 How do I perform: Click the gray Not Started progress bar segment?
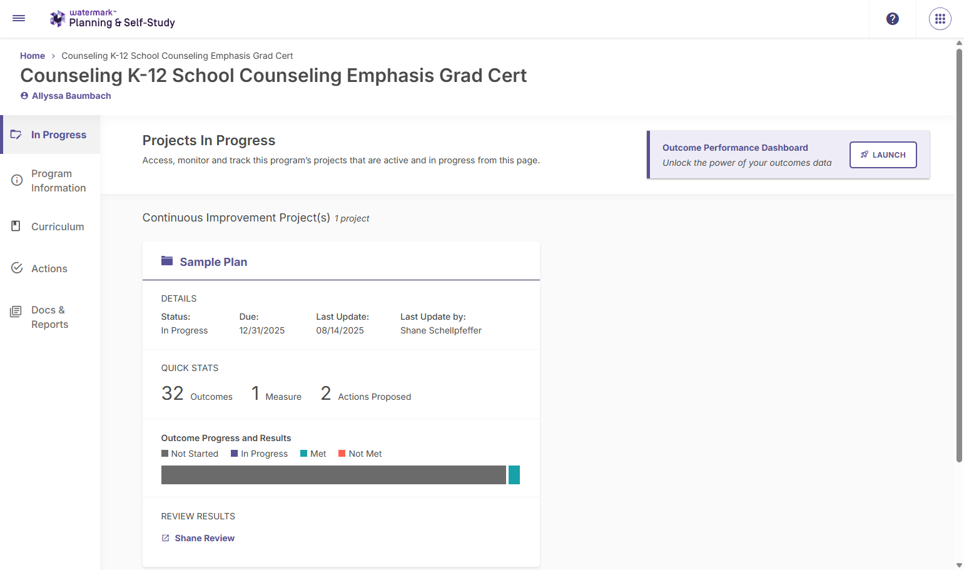point(333,475)
